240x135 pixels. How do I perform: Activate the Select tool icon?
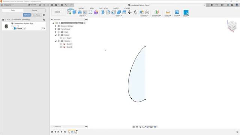(x=186, y=12)
